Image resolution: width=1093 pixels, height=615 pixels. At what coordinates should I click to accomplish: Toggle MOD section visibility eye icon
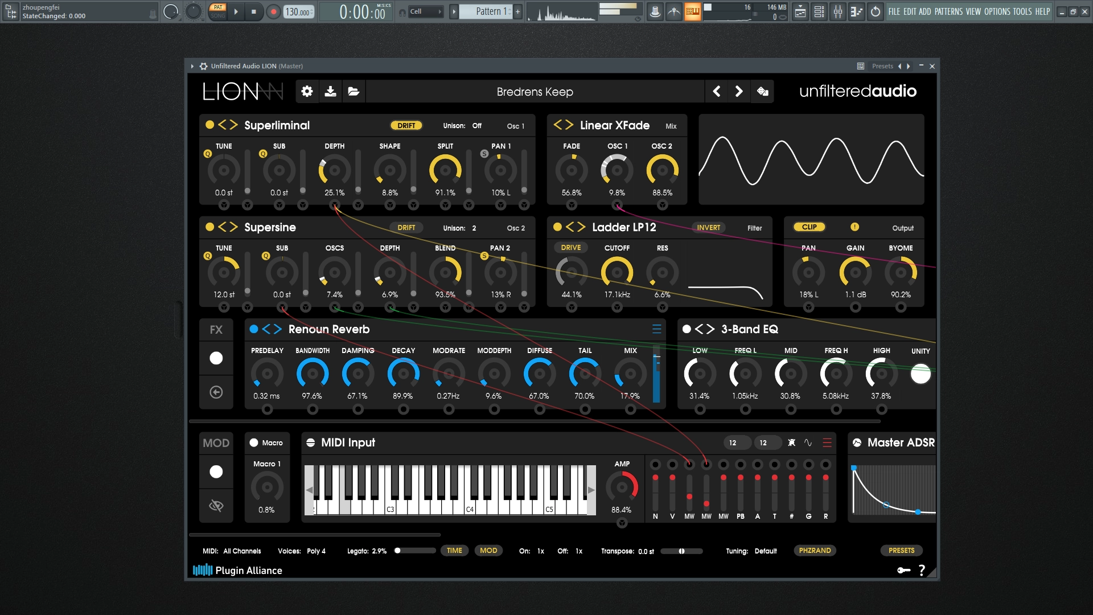tap(216, 506)
